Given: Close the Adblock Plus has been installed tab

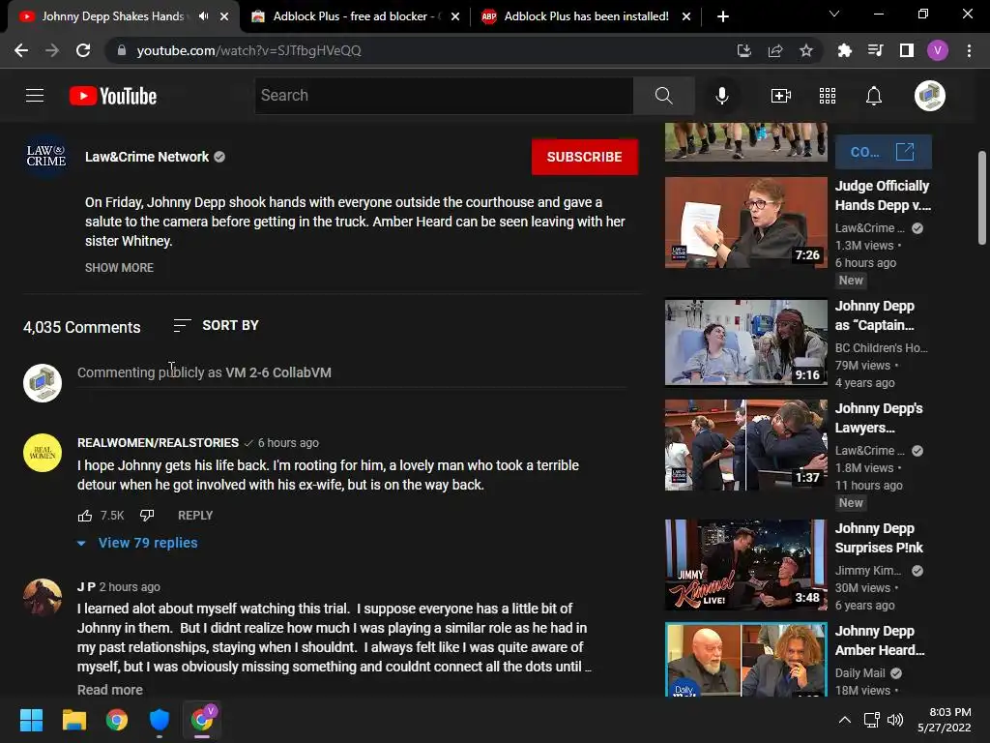Looking at the screenshot, I should [x=686, y=16].
